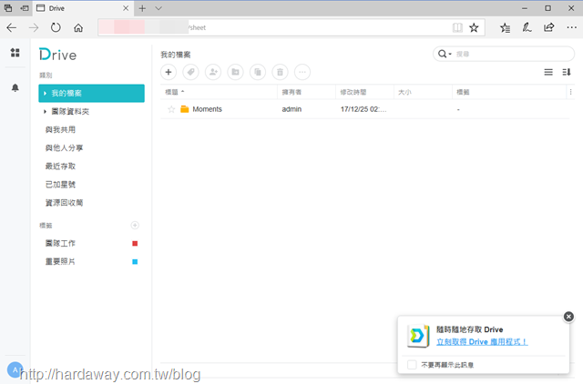Click the delete trash toolbar icon

[280, 72]
